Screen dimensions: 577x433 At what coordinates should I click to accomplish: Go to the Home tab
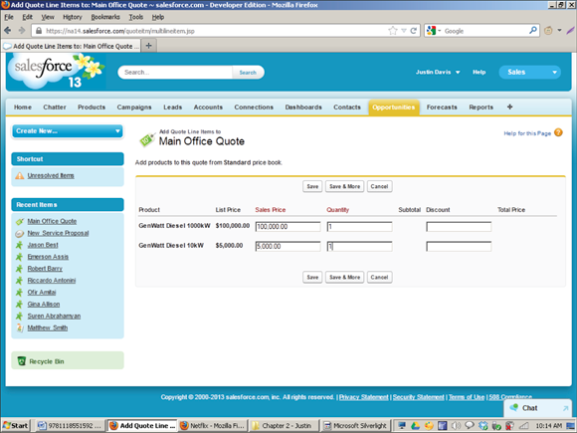coord(23,108)
